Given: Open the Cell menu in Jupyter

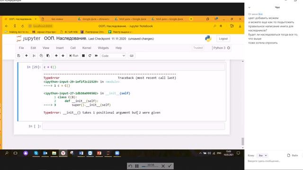Looking at the screenshot, I should (x=73, y=48).
